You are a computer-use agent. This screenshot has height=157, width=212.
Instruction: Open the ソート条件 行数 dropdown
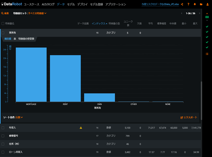click(19, 117)
